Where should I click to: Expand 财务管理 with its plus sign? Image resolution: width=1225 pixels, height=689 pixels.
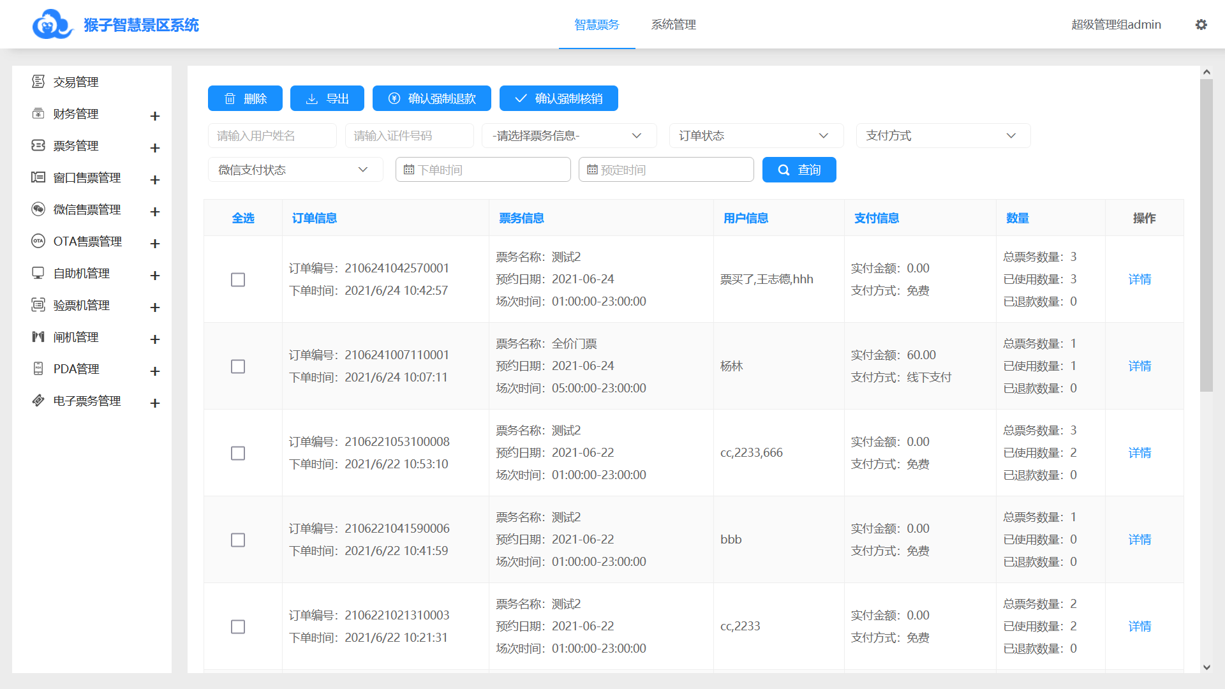[154, 116]
